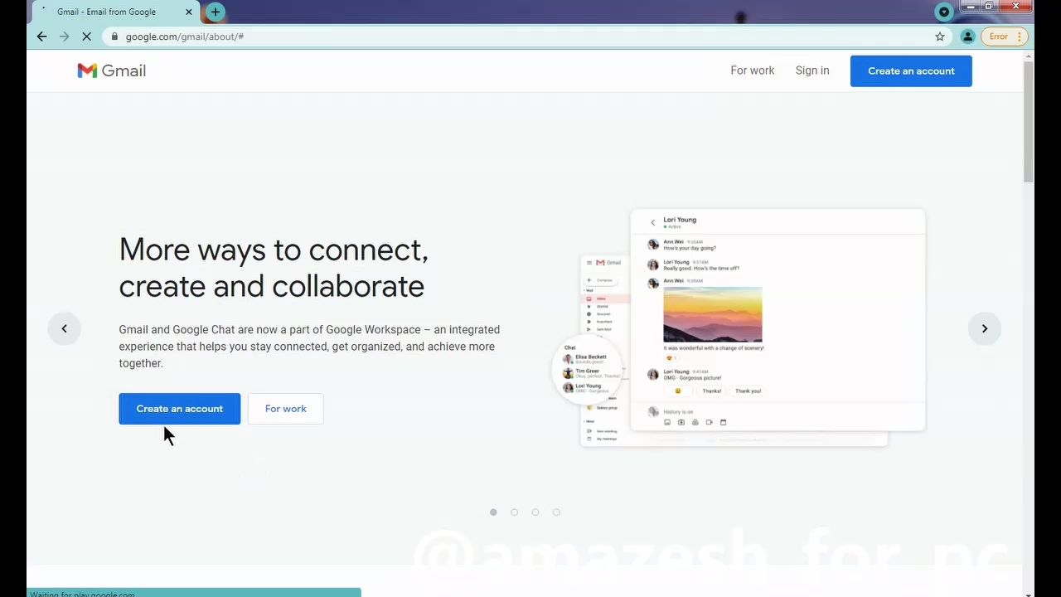View site info via the lock icon
The image size is (1061, 597).
[x=114, y=36]
